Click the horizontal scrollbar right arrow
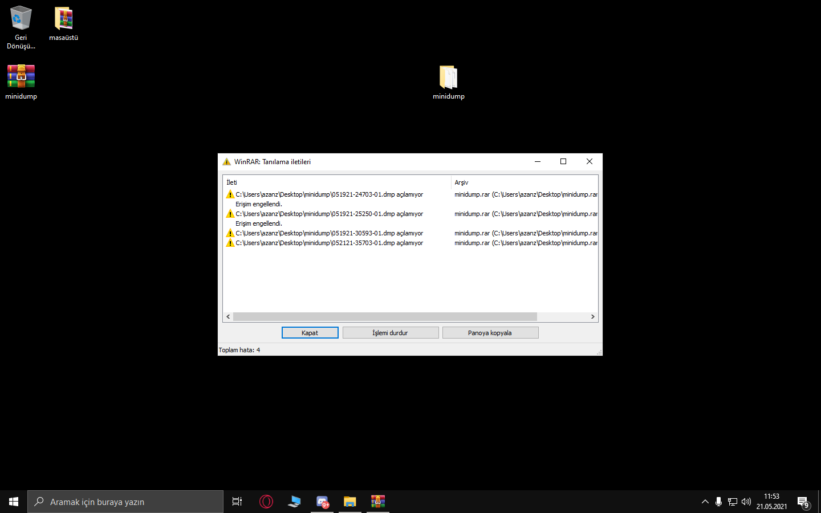This screenshot has height=513, width=821. [593, 316]
